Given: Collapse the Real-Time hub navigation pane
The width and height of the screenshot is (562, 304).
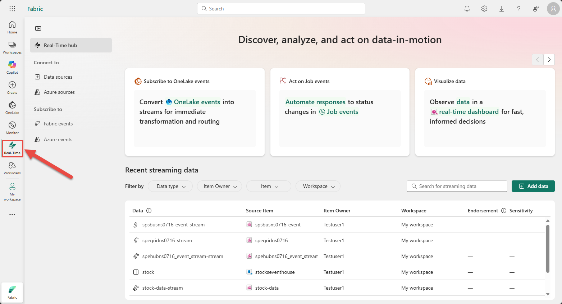Looking at the screenshot, I should tap(38, 28).
